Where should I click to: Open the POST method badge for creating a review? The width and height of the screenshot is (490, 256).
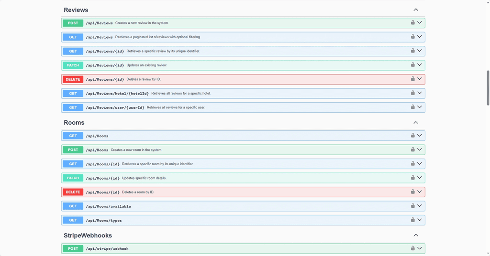[x=73, y=23]
